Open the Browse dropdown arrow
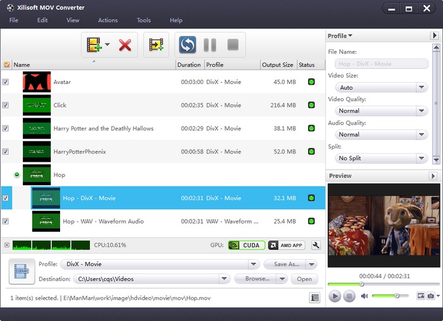This screenshot has width=443, height=321. (x=282, y=279)
